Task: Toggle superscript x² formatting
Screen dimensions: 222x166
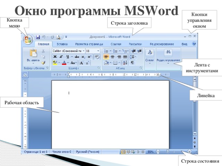Action: click(89, 57)
